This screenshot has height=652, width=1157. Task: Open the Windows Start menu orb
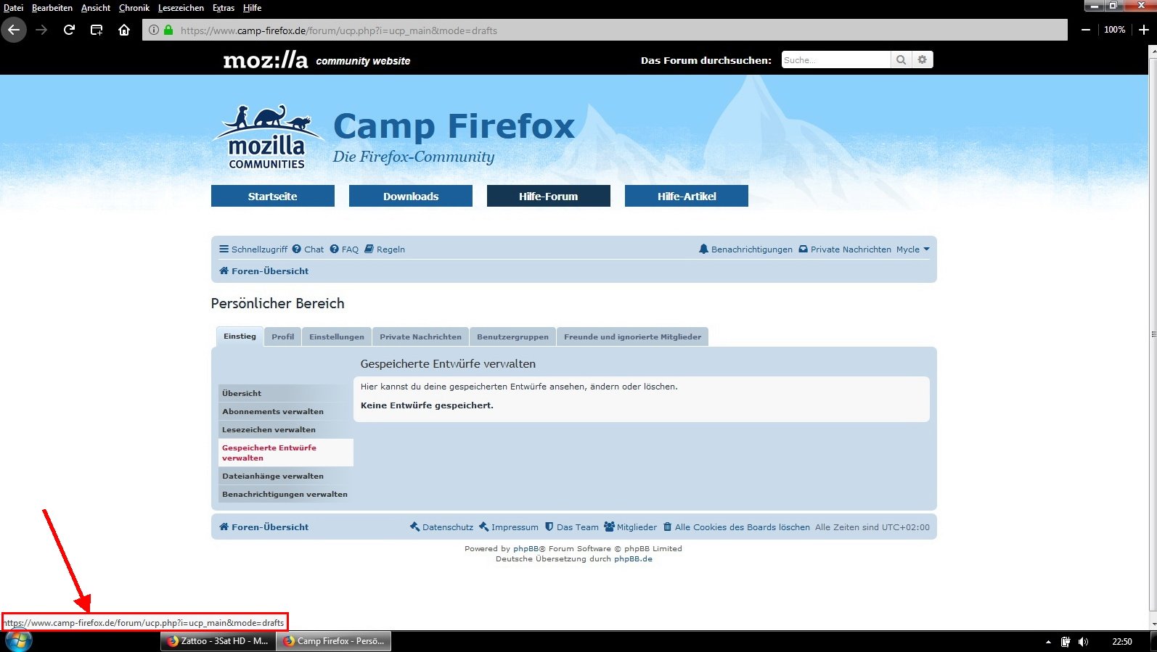click(x=18, y=641)
